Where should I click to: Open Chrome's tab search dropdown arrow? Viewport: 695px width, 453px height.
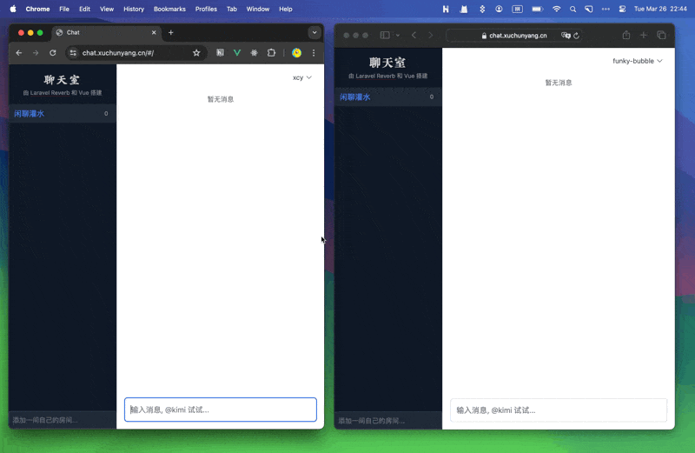click(x=314, y=32)
